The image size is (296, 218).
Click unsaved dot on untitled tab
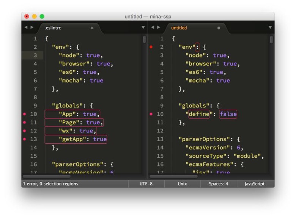point(219,28)
